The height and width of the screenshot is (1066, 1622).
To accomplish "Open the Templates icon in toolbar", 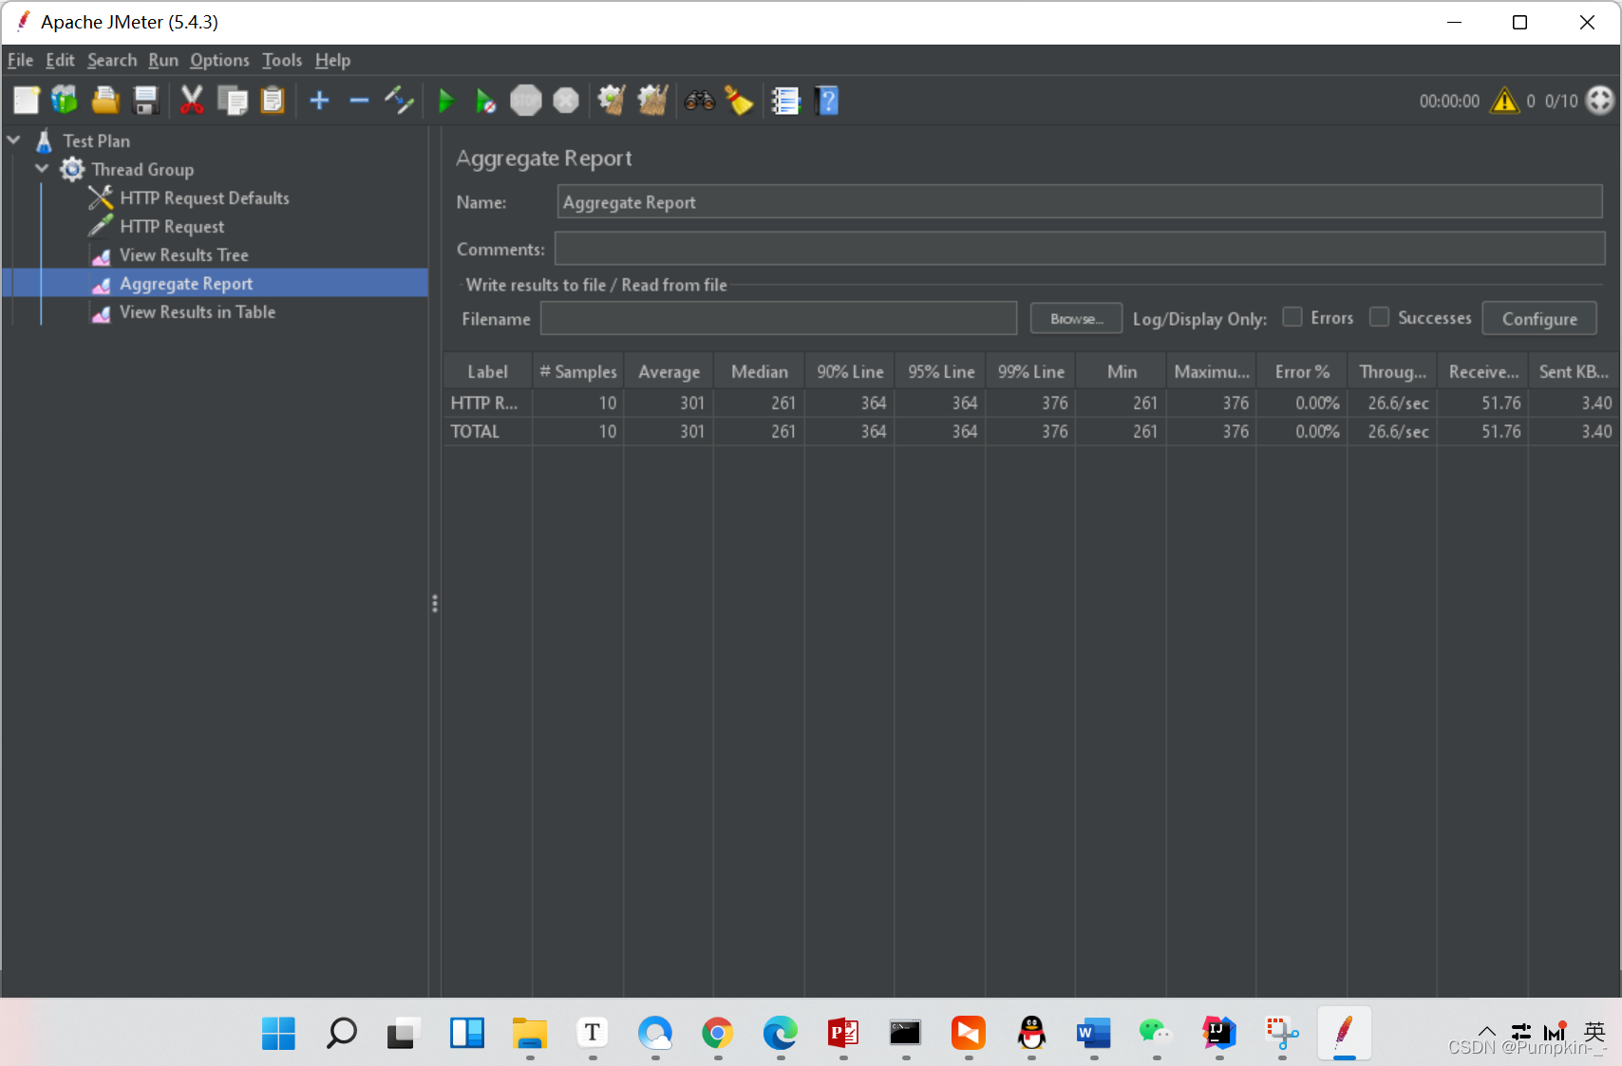I will coord(65,100).
